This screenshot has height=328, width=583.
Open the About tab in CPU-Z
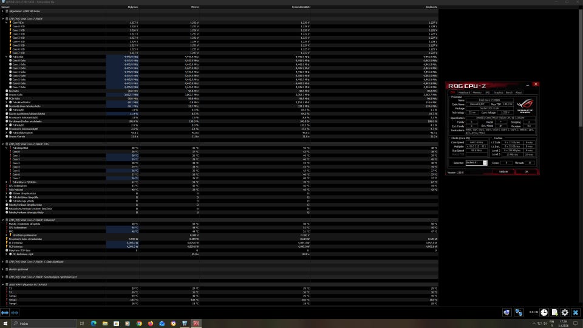click(519, 92)
